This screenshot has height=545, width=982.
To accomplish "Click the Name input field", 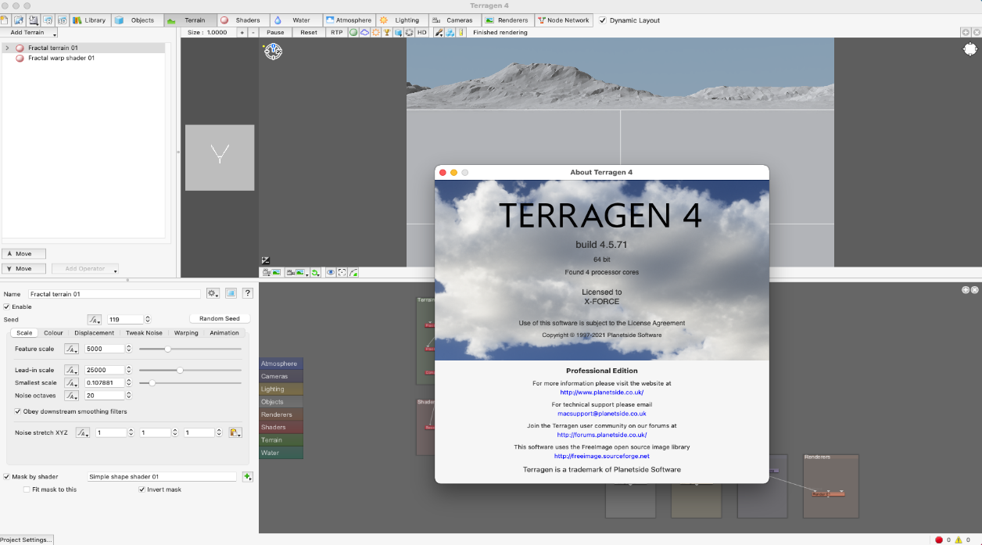I will pyautogui.click(x=114, y=294).
